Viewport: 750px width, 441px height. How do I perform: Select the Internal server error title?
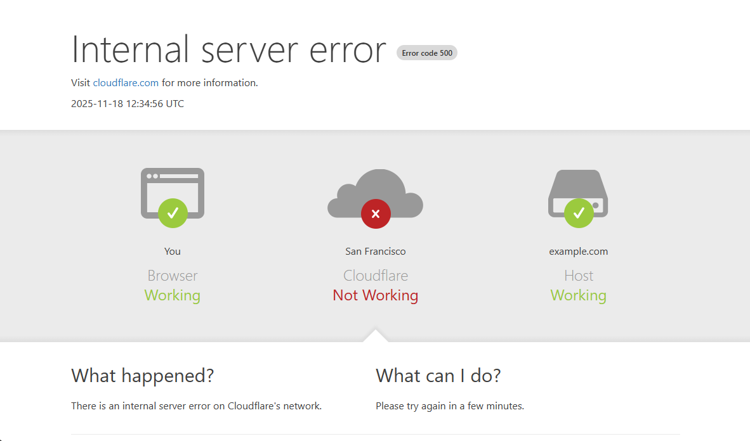point(228,51)
